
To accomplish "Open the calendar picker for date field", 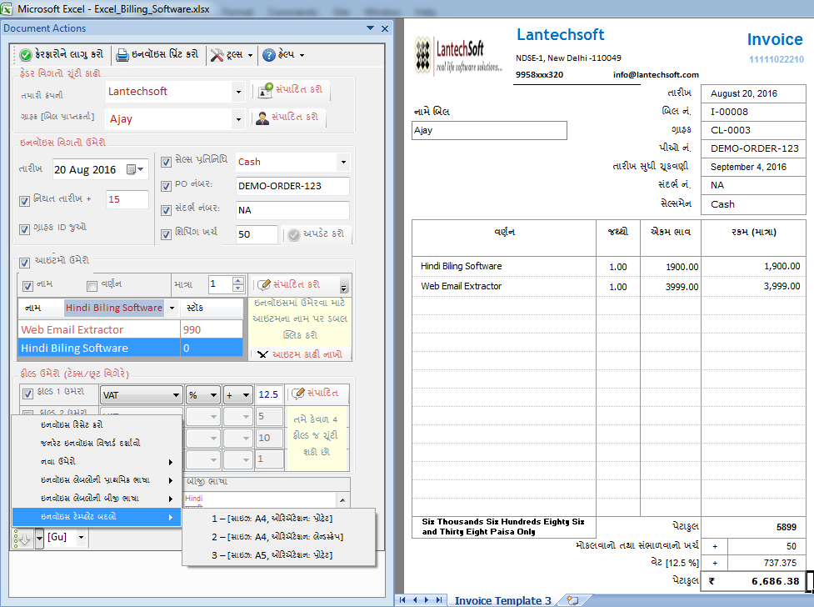I will point(135,169).
